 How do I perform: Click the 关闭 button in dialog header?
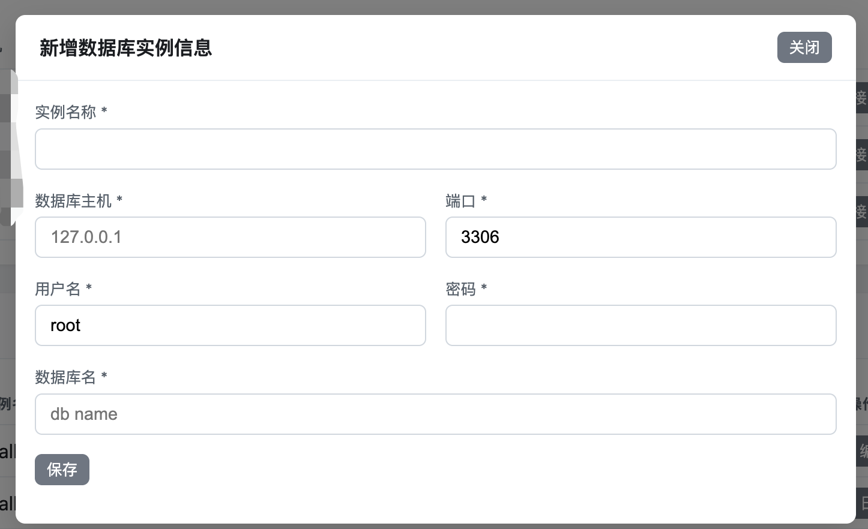coord(804,47)
